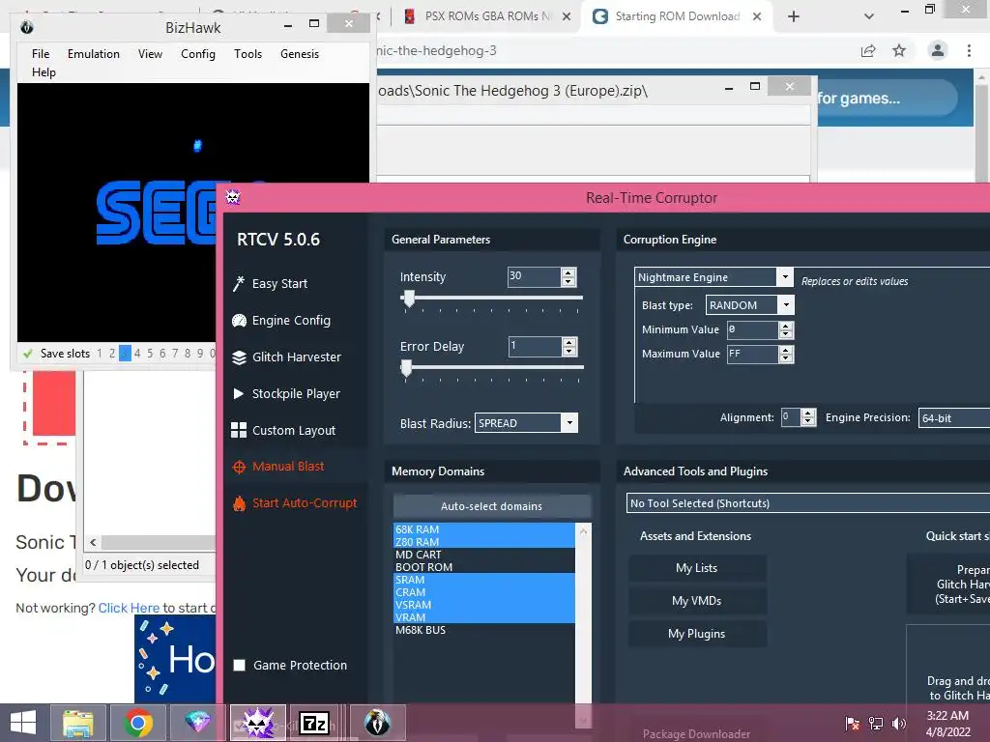Toggle MD CART memory domain
The height and width of the screenshot is (742, 990).
(x=483, y=555)
